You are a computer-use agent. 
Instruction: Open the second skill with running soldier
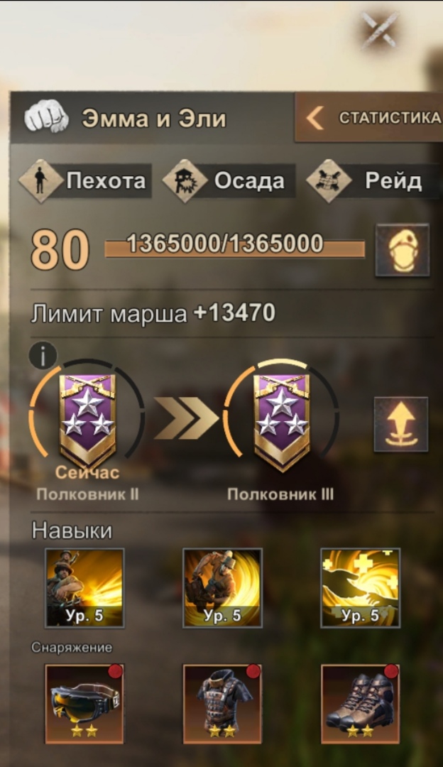(222, 587)
